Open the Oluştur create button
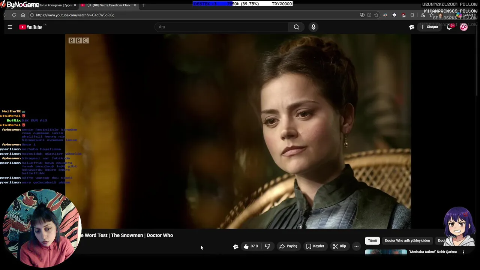Screen dimensions: 480x270 pos(429,27)
